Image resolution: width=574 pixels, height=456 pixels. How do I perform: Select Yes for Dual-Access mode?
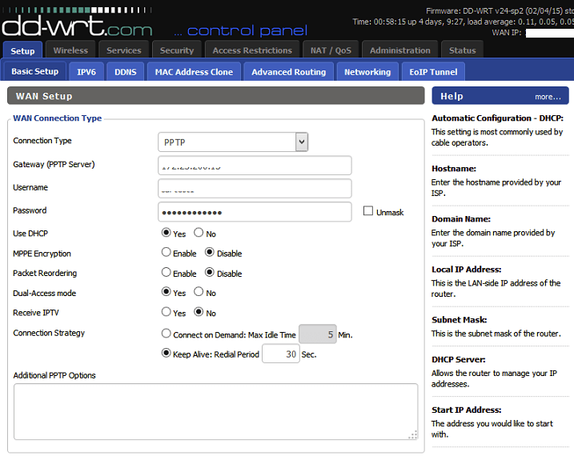click(167, 292)
